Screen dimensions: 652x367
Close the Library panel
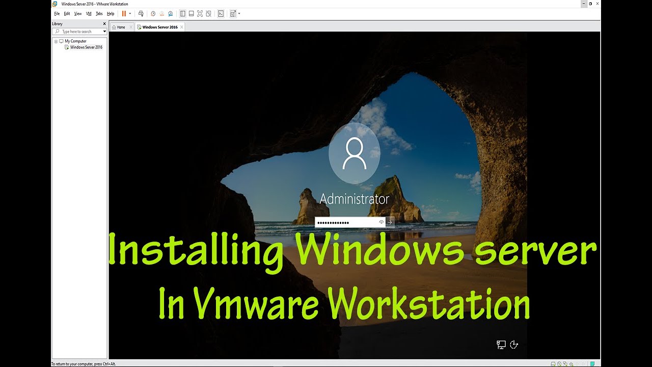coord(104,23)
